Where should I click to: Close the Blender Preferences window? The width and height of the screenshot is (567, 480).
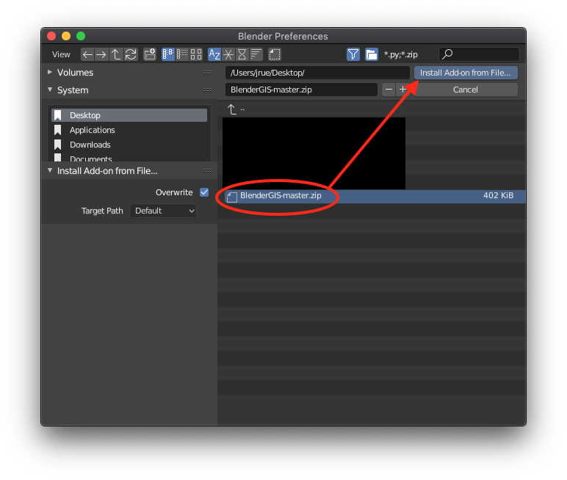51,36
